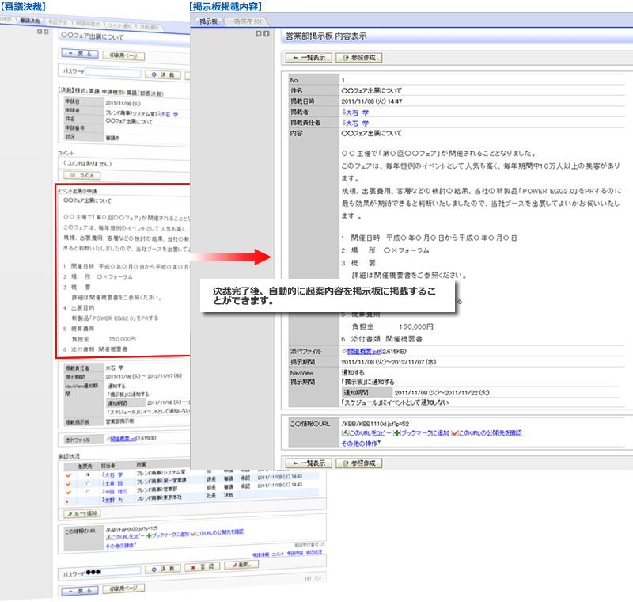Open 掲載責任者 大石 学 profile link
Viewport: 633px width, 602px height.
pos(357,124)
